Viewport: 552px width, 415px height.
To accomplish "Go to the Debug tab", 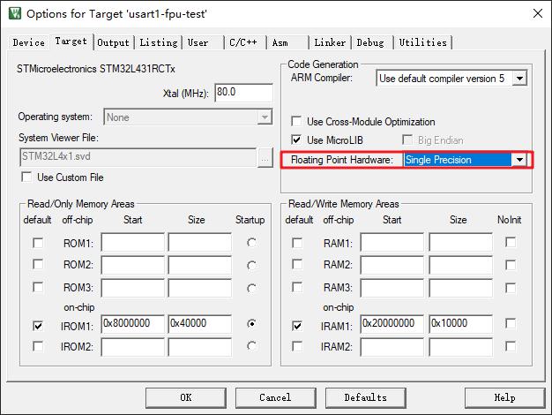I will (372, 42).
